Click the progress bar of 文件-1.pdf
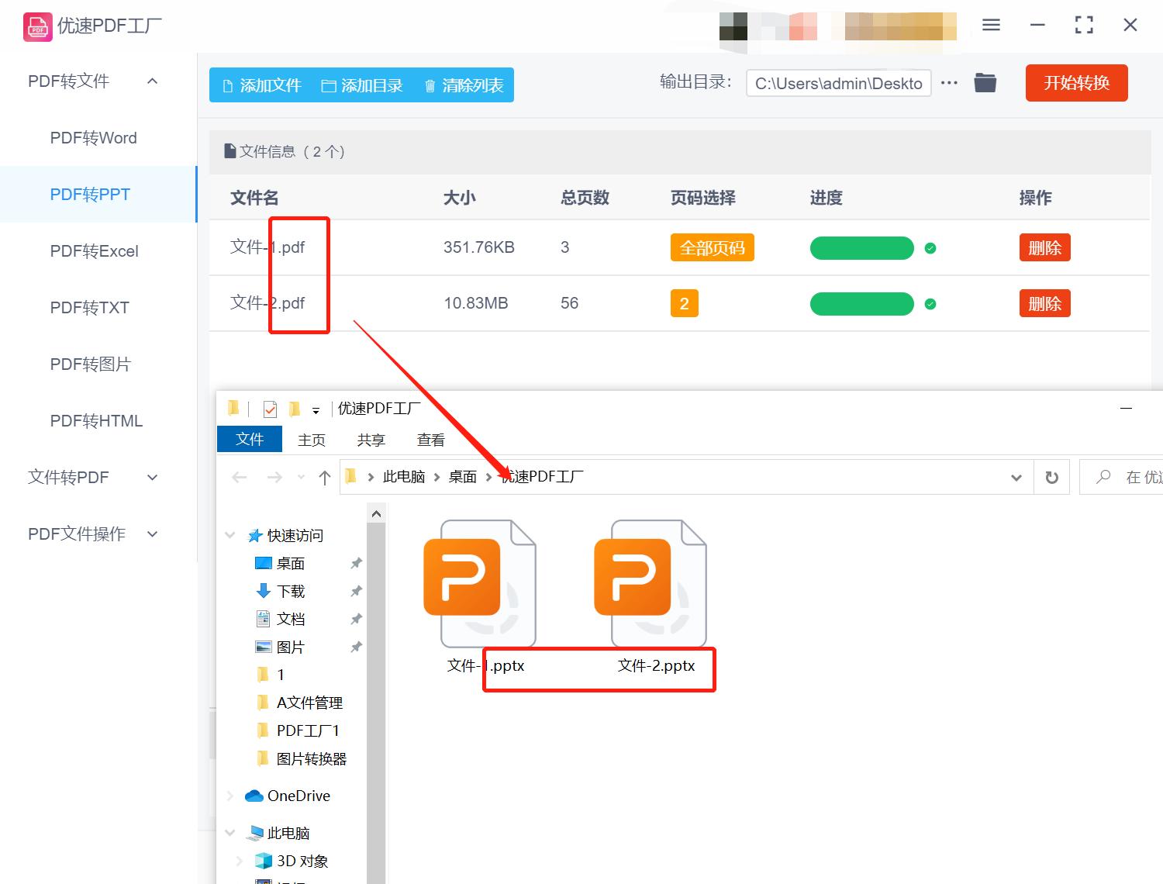The image size is (1163, 884). pos(861,247)
